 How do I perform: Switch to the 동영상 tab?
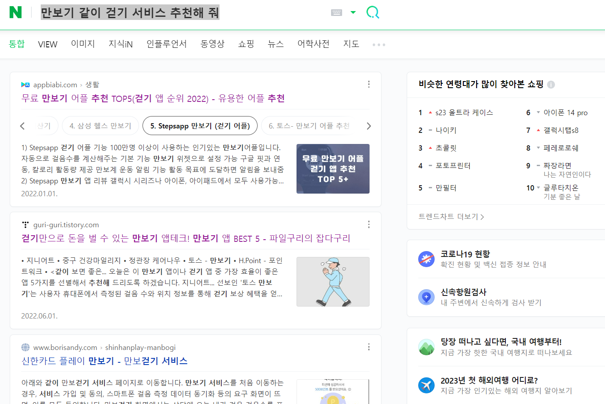[x=212, y=44]
